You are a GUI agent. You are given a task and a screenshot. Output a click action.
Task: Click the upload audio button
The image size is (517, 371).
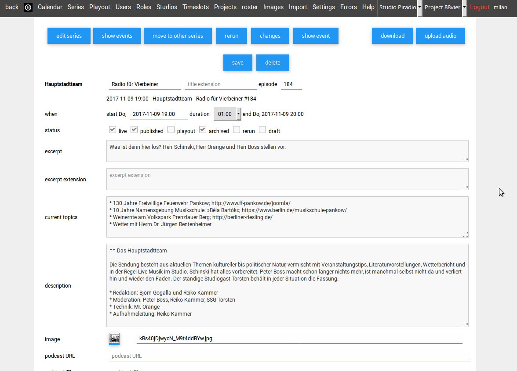[x=440, y=36]
